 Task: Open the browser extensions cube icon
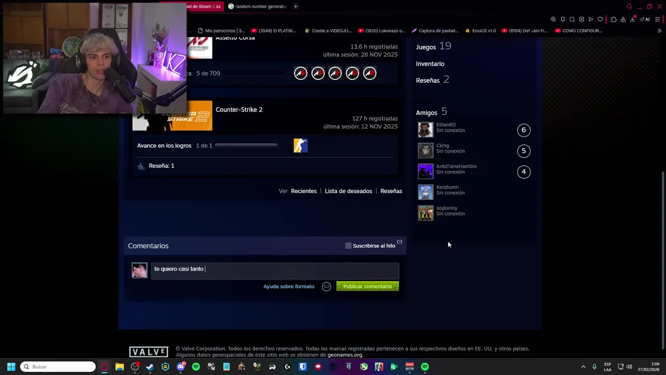pyautogui.click(x=613, y=19)
